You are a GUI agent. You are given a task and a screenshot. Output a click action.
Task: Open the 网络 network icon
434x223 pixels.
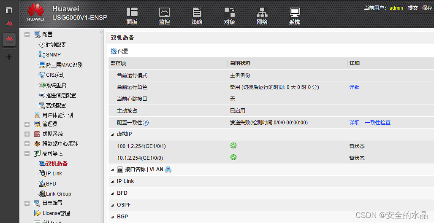point(262,12)
